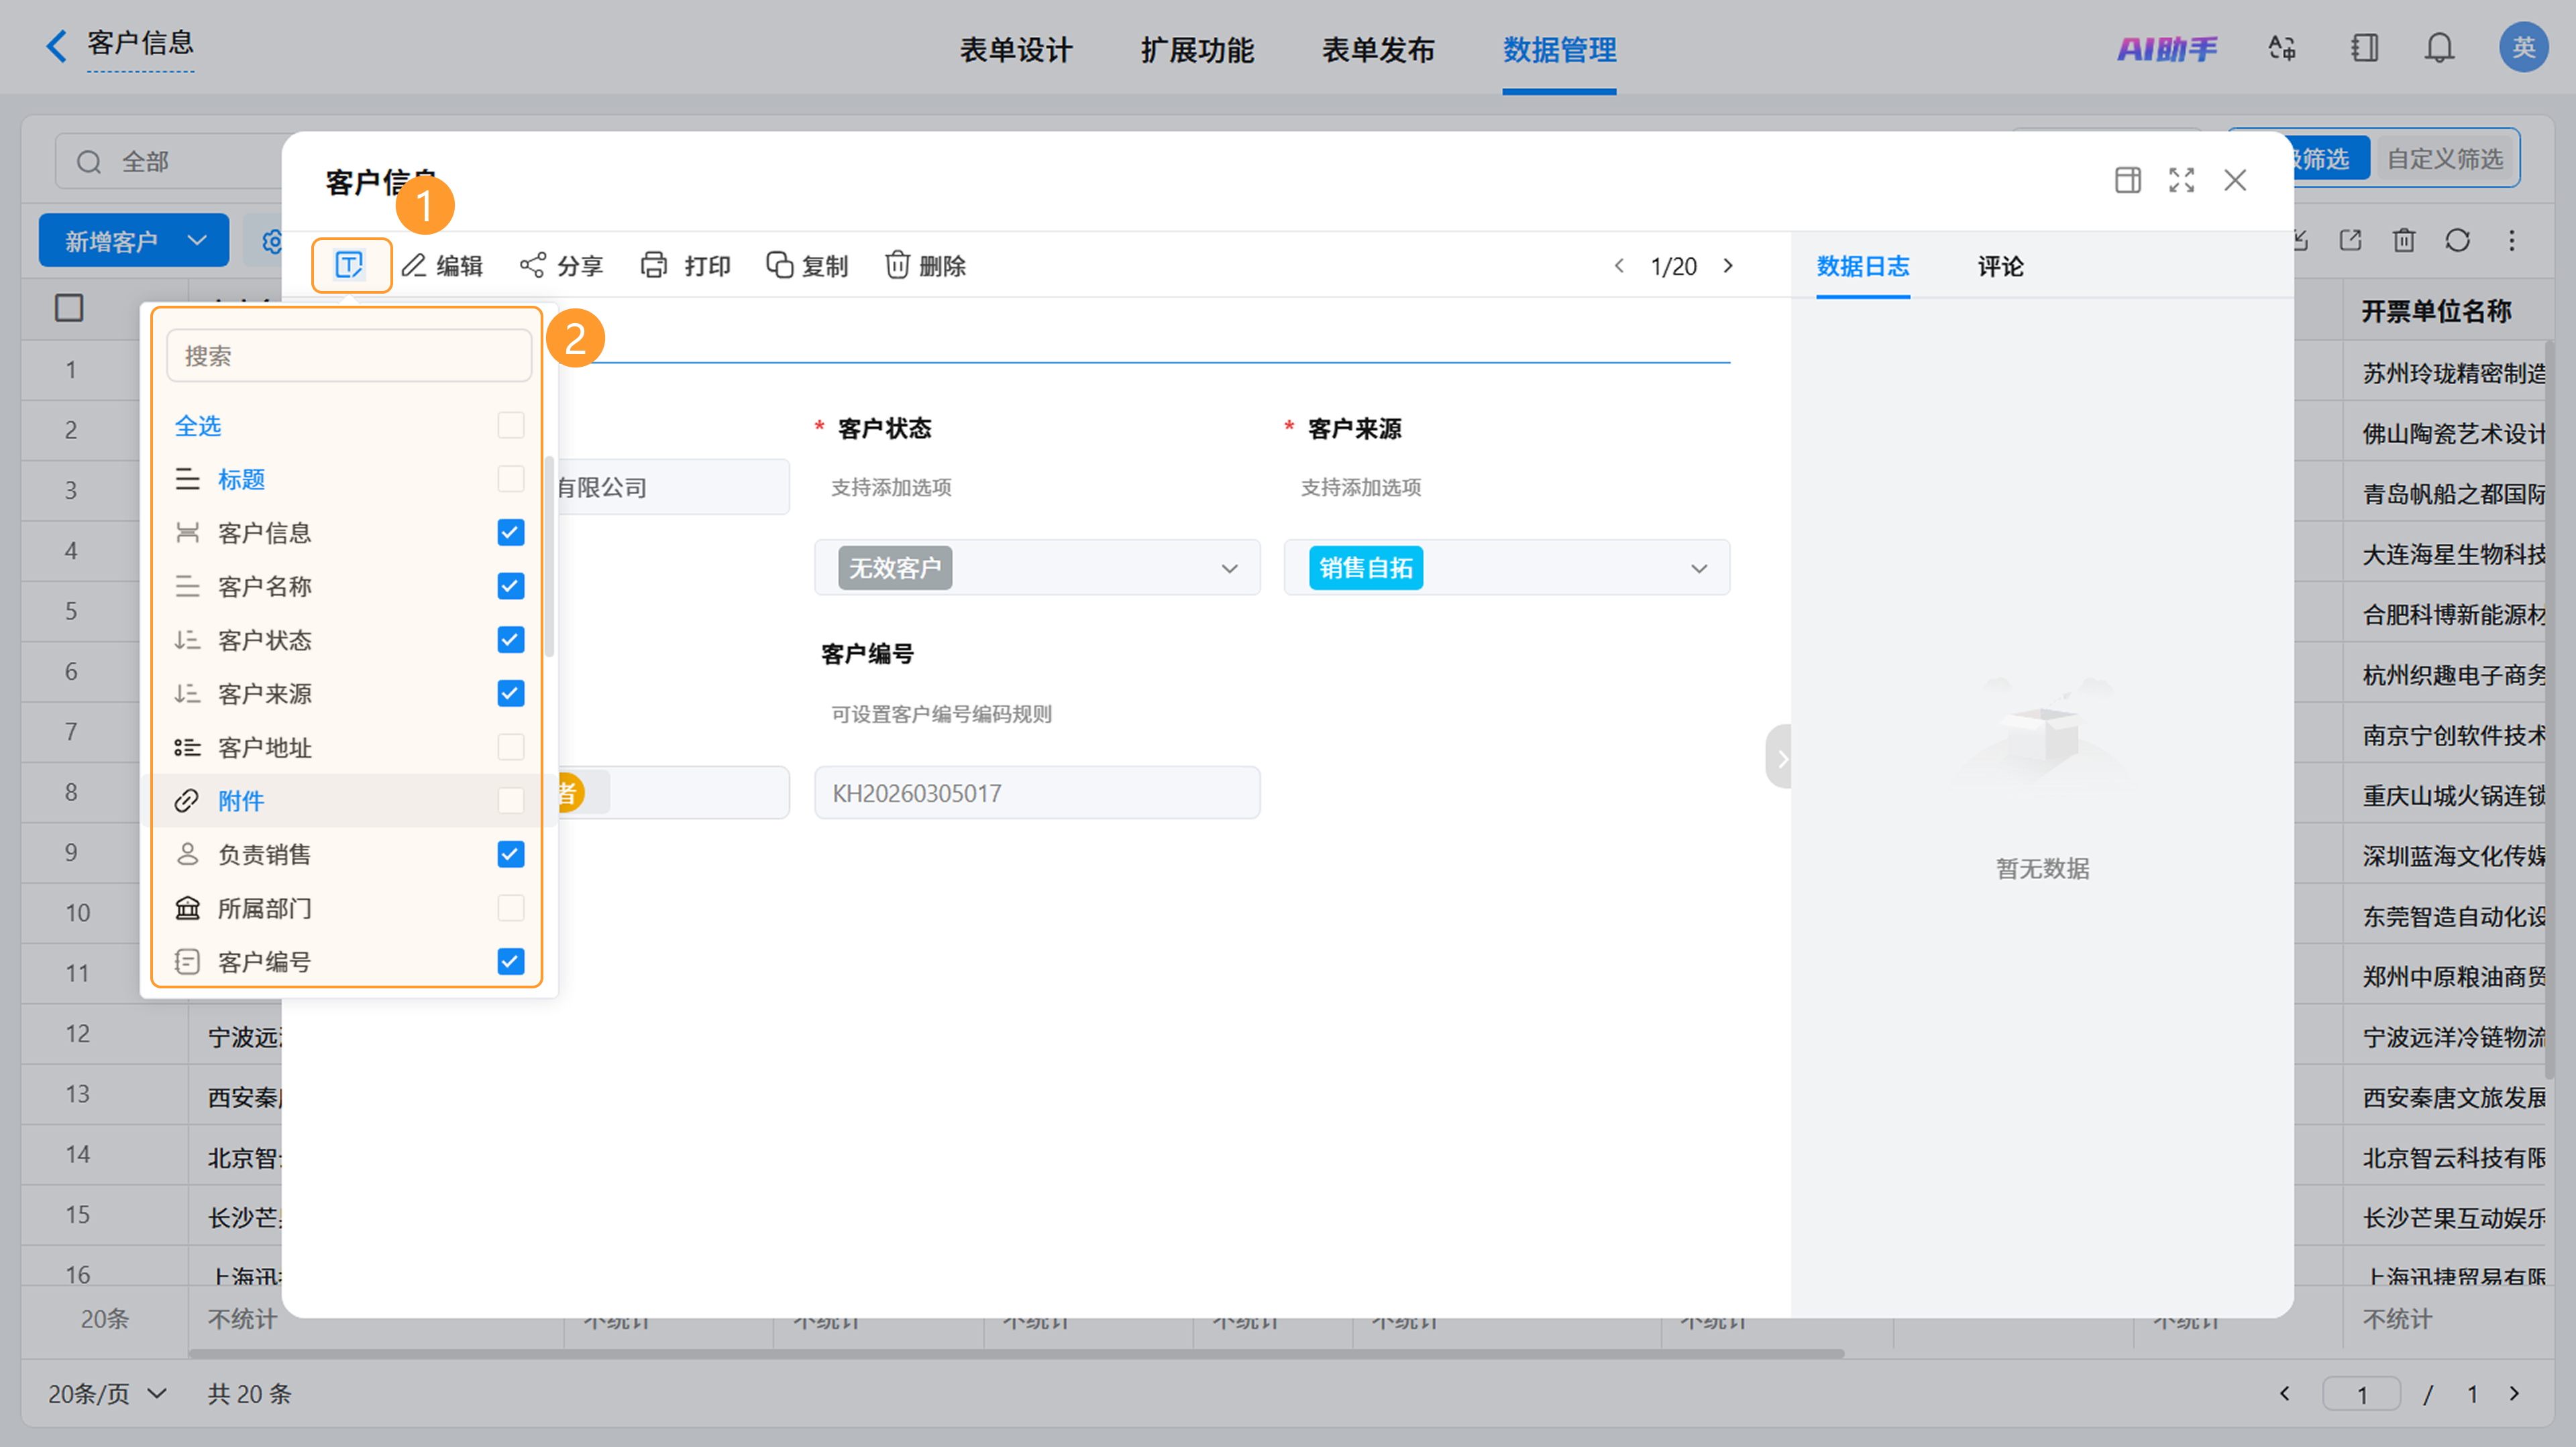The image size is (2576, 1447).
Task: Click the field display settings icon
Action: coord(349,266)
